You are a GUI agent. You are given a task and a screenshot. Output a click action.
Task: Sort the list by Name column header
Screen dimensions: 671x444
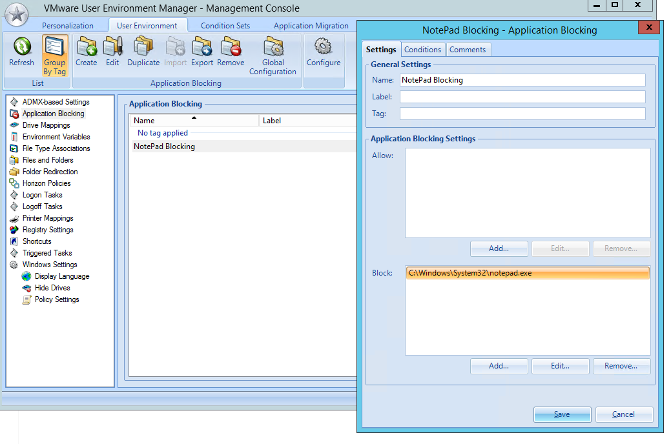pos(194,120)
